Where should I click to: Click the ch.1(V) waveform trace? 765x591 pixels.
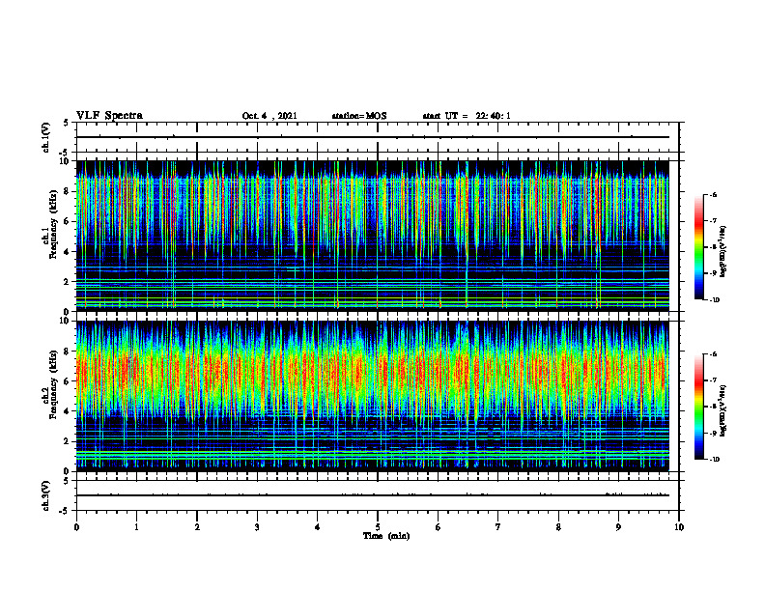click(x=373, y=137)
